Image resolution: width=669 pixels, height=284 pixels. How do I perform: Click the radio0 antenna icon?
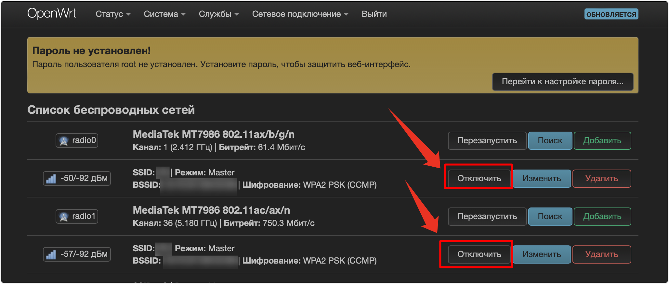click(64, 141)
